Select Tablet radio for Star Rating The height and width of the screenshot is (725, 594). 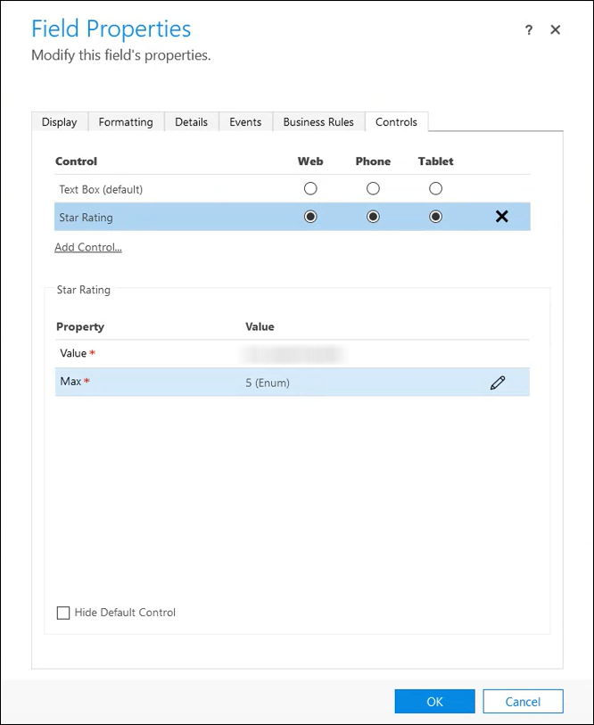(x=435, y=217)
